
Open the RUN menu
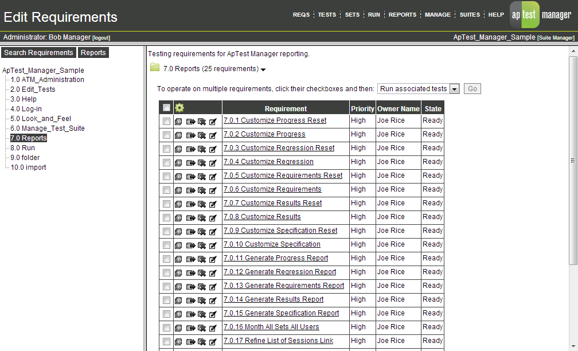[x=374, y=15]
